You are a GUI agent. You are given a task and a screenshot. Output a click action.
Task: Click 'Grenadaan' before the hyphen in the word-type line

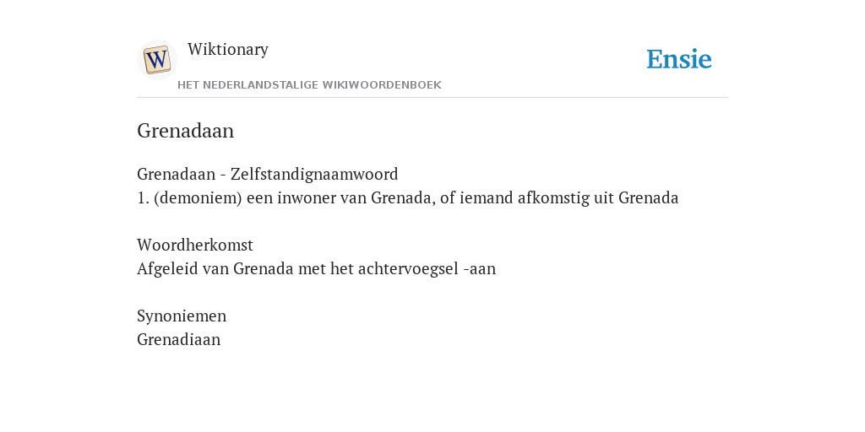coord(176,174)
